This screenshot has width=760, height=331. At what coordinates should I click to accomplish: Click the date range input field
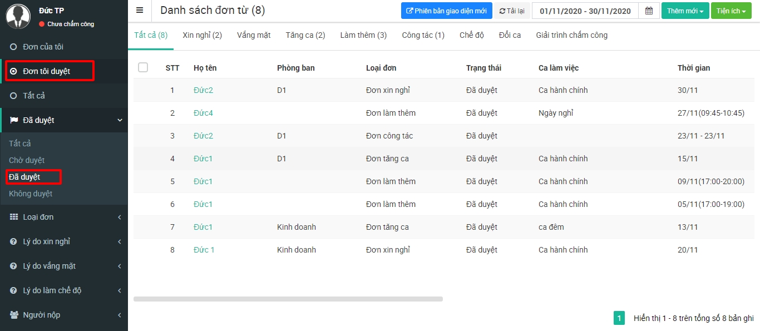click(x=585, y=11)
